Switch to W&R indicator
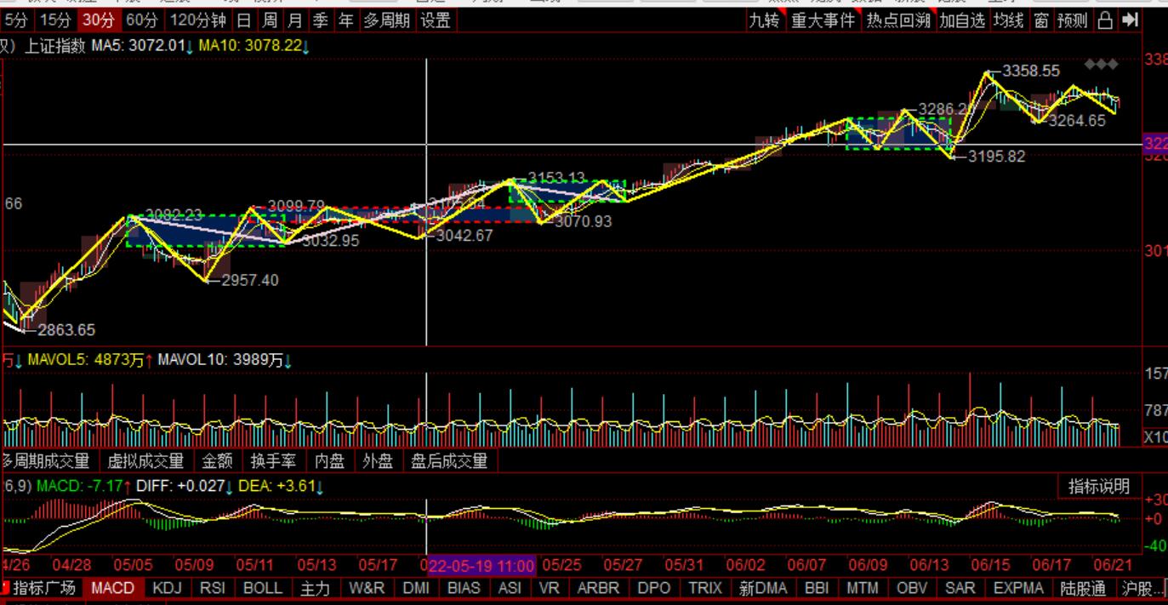This screenshot has height=605, width=1168. pos(367,588)
